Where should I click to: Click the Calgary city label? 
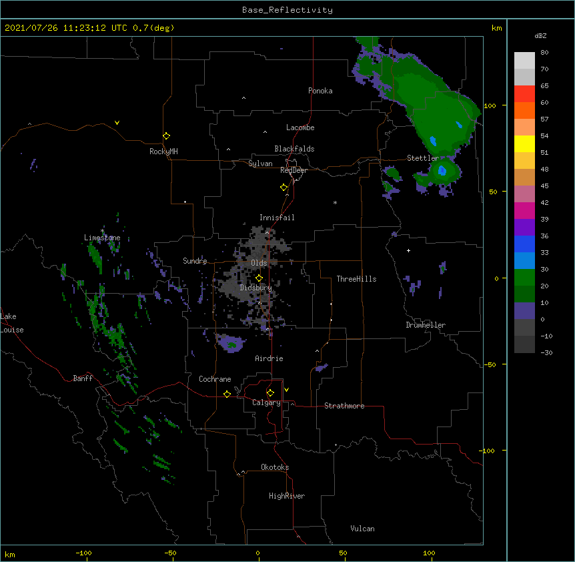pyautogui.click(x=266, y=402)
